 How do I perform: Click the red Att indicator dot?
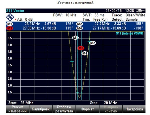pos(16,20)
